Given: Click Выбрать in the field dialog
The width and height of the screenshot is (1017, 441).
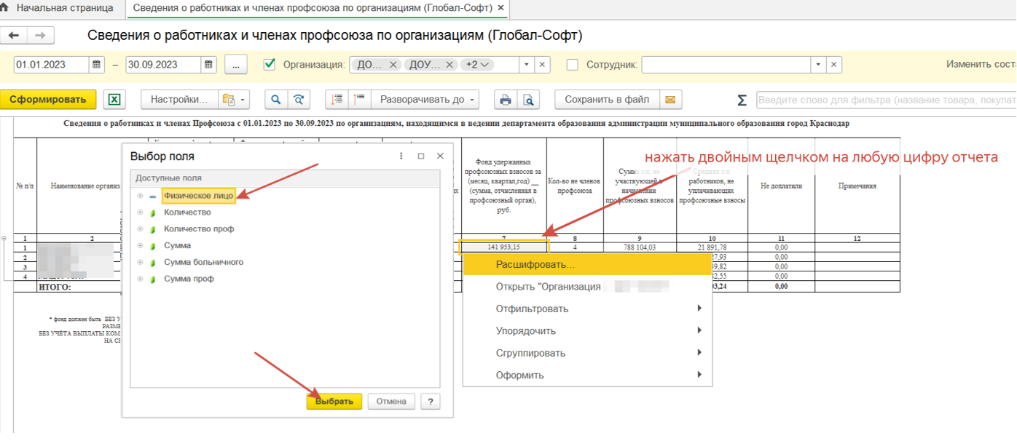Looking at the screenshot, I should 334,401.
